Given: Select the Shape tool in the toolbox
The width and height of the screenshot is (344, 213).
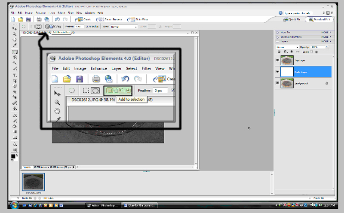Looking at the screenshot, I should pos(15,137).
